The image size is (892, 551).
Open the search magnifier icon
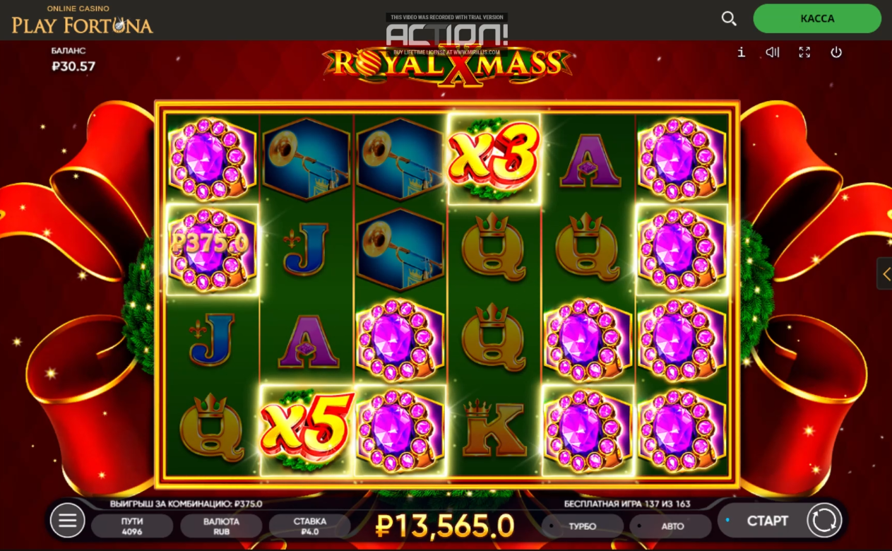point(729,19)
